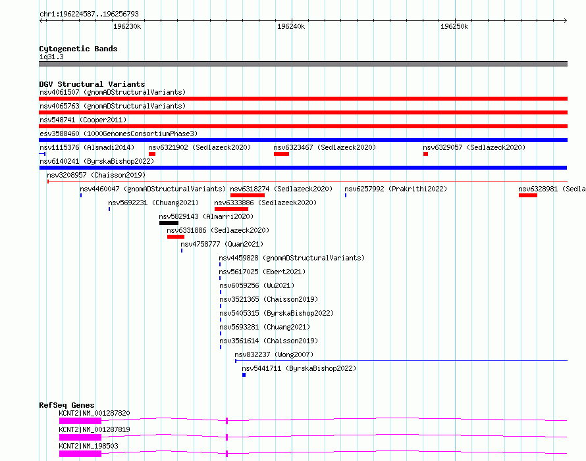The image size is (586, 461).
Task: Click the RefSeq Genes track title
Action: tap(67, 405)
